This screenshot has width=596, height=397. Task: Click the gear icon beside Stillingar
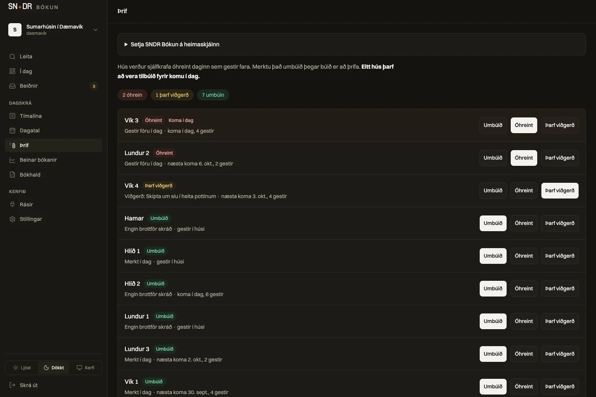click(12, 219)
